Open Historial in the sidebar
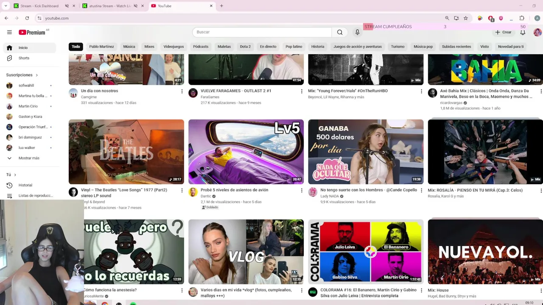This screenshot has width=543, height=305. pyautogui.click(x=25, y=185)
